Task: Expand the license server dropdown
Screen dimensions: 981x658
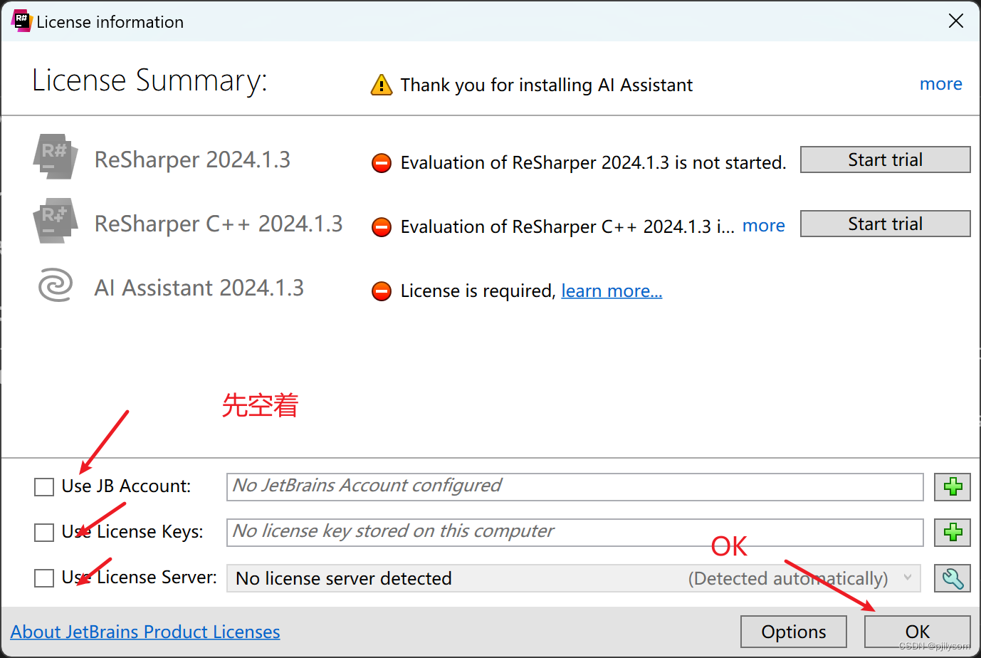Action: (908, 578)
